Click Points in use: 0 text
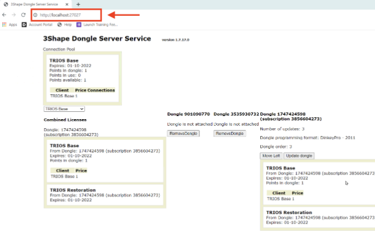The height and width of the screenshot is (231, 375). tap(65, 75)
